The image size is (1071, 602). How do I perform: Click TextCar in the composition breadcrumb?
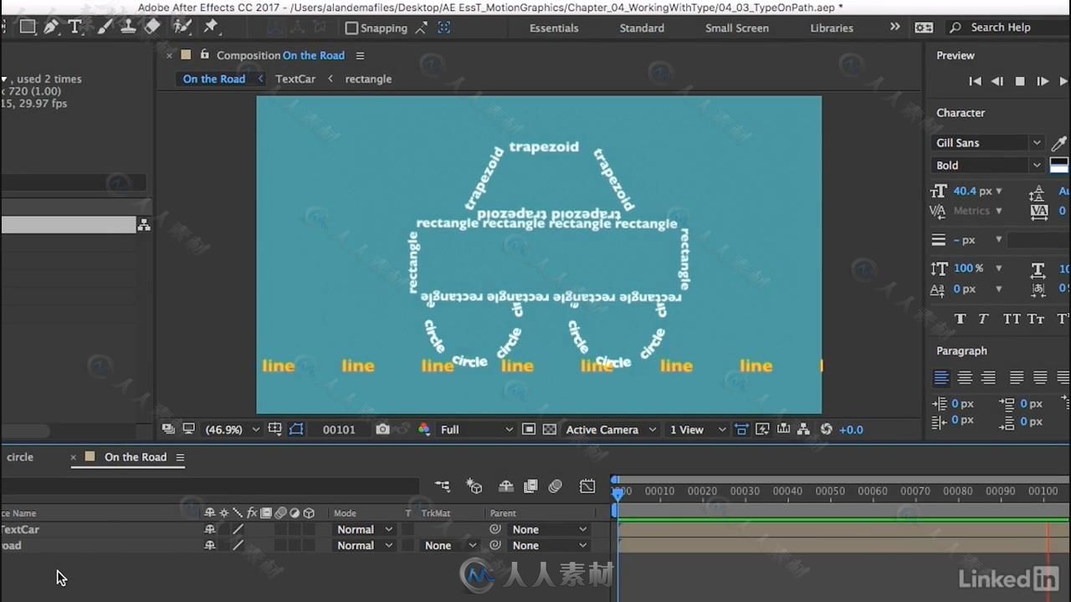coord(295,79)
